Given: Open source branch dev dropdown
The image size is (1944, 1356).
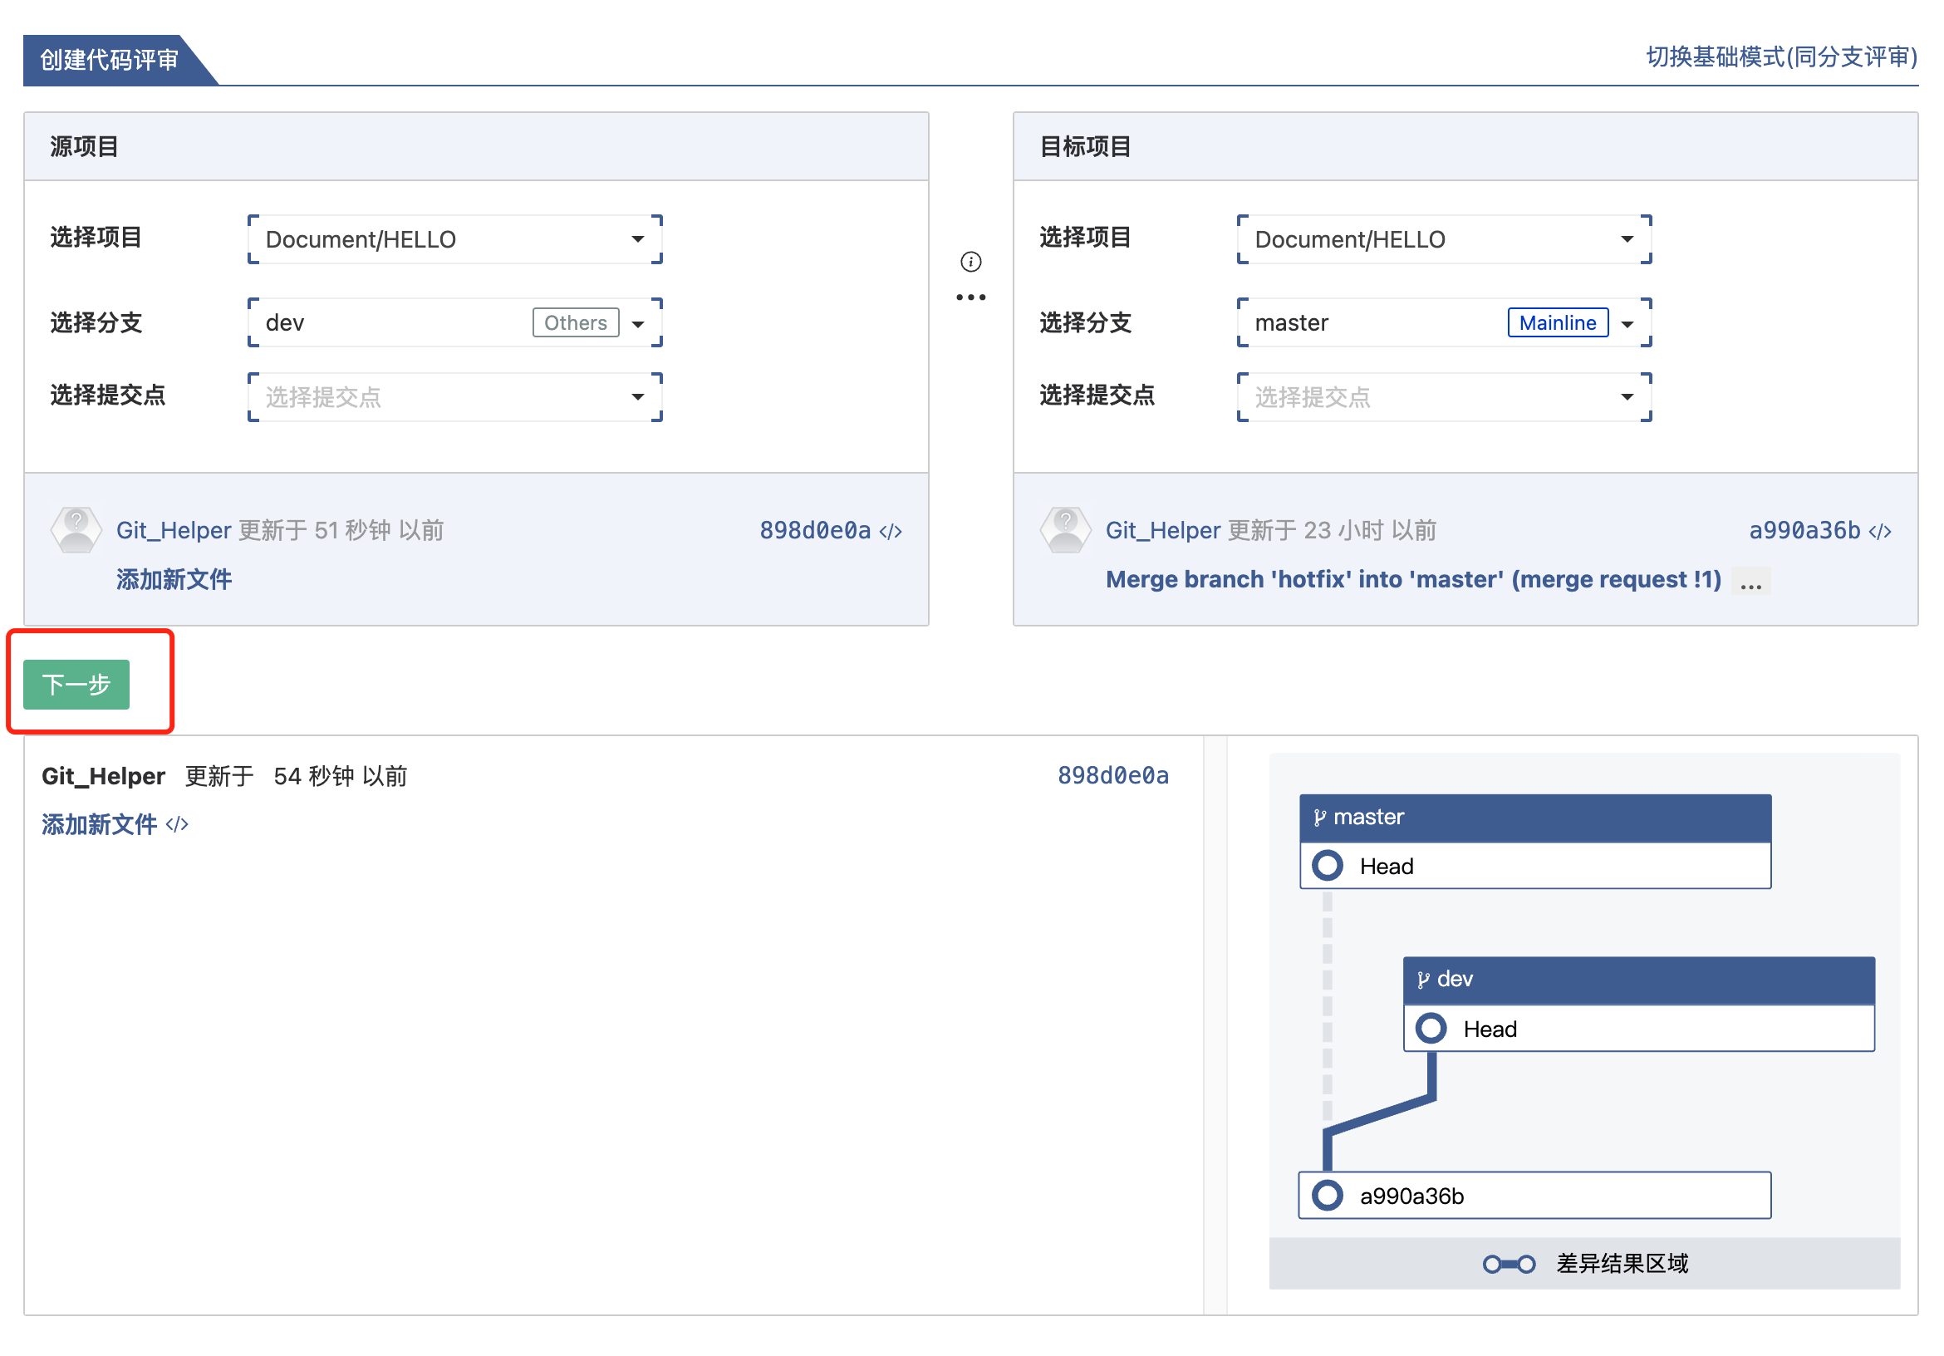Looking at the screenshot, I should tap(454, 322).
